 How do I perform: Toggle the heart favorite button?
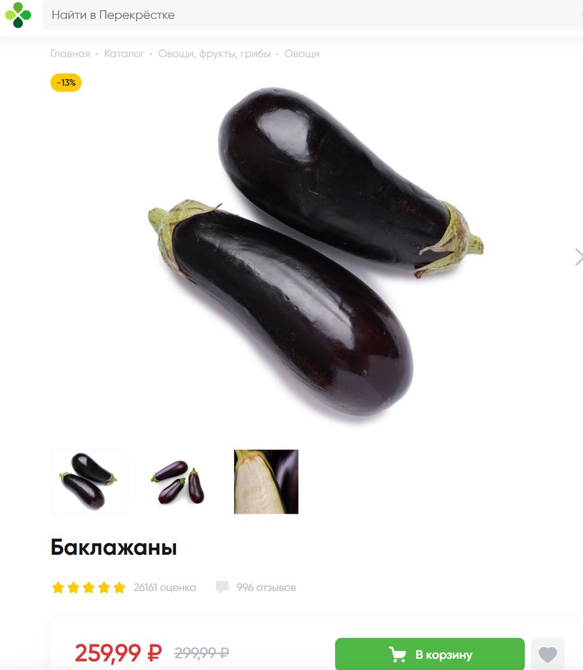[548, 654]
